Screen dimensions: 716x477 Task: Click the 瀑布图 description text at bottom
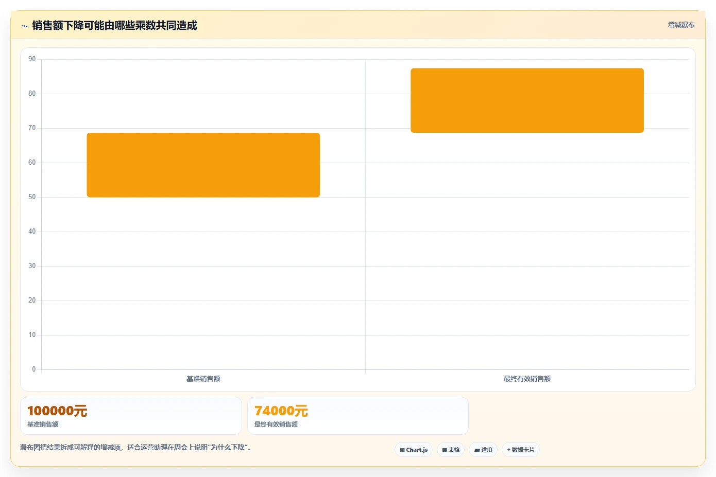pyautogui.click(x=135, y=447)
